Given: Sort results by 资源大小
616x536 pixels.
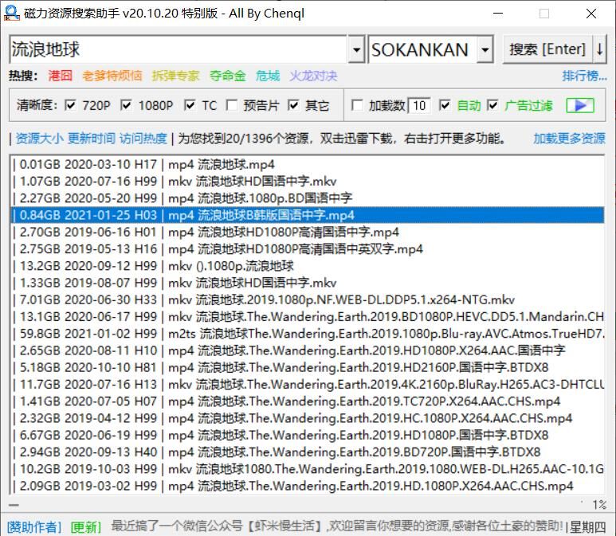Looking at the screenshot, I should [39, 139].
